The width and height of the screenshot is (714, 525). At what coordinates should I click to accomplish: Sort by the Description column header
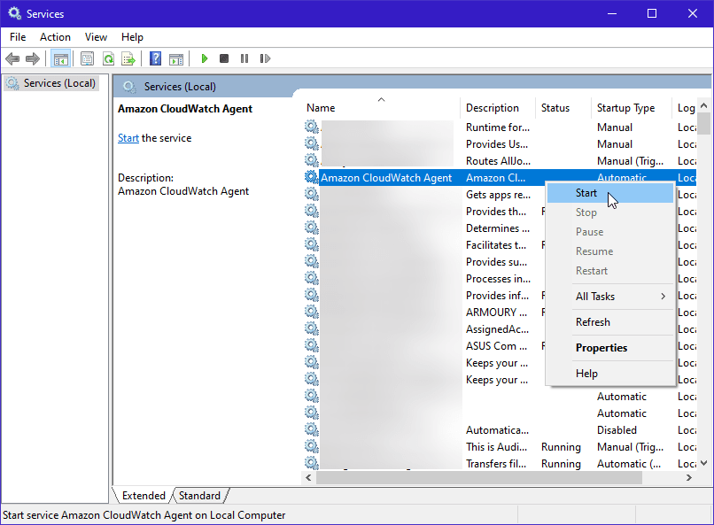[498, 108]
